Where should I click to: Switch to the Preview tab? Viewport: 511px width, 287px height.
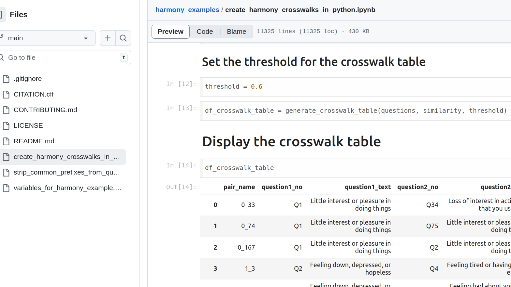tap(170, 32)
